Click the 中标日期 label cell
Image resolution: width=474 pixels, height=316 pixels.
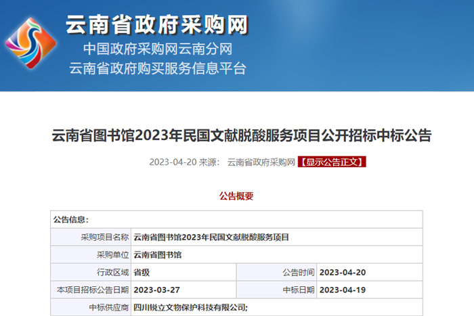[x=299, y=290]
